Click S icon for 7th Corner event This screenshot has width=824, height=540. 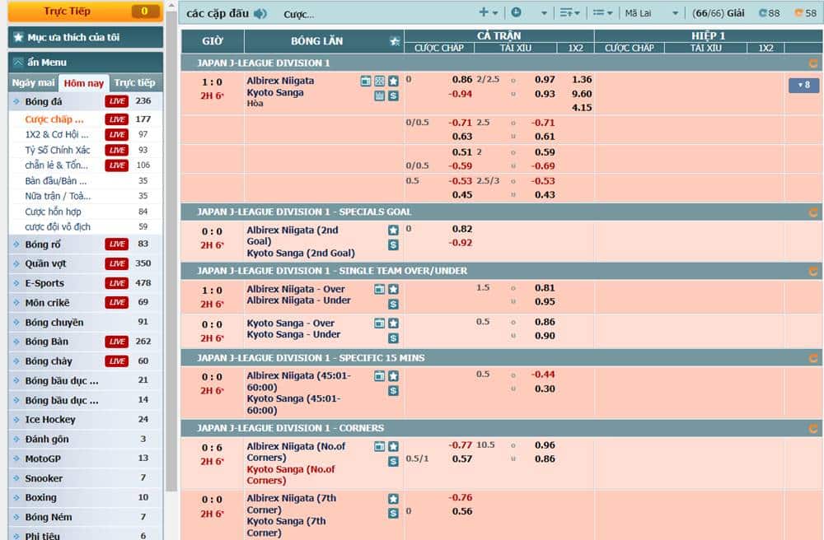pyautogui.click(x=393, y=513)
